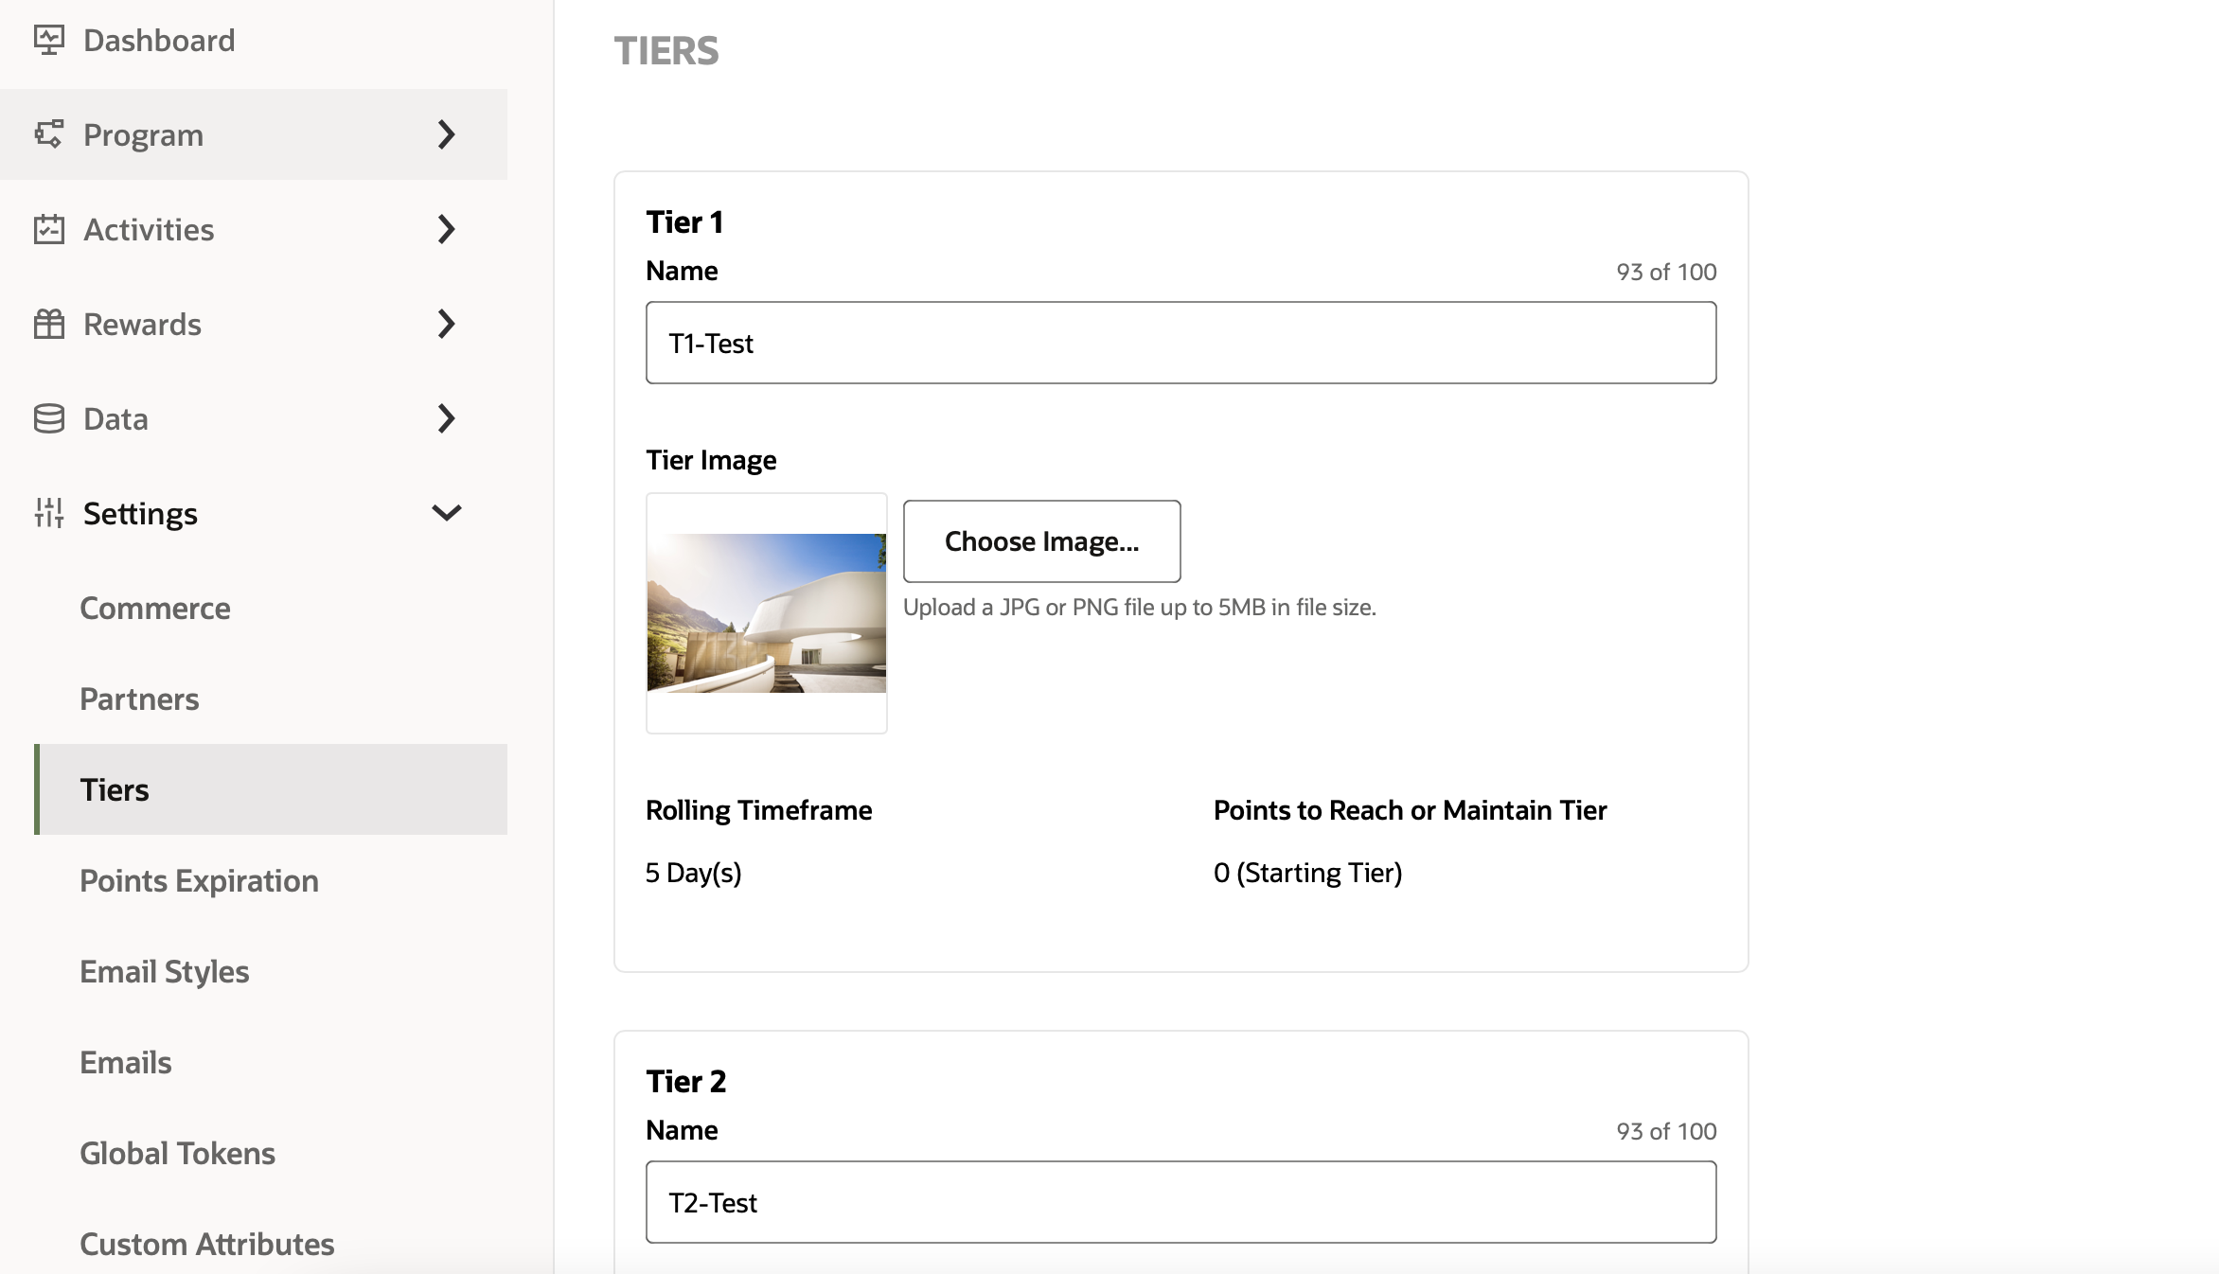The height and width of the screenshot is (1274, 2219).
Task: Open the Commerce settings page
Action: tap(155, 608)
